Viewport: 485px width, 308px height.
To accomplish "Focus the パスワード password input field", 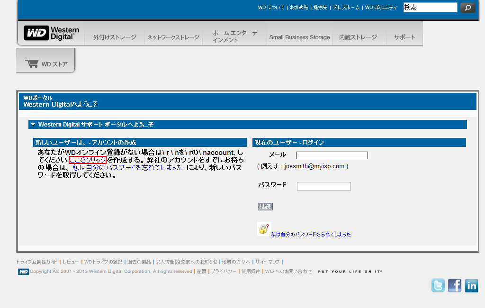I will click(324, 186).
